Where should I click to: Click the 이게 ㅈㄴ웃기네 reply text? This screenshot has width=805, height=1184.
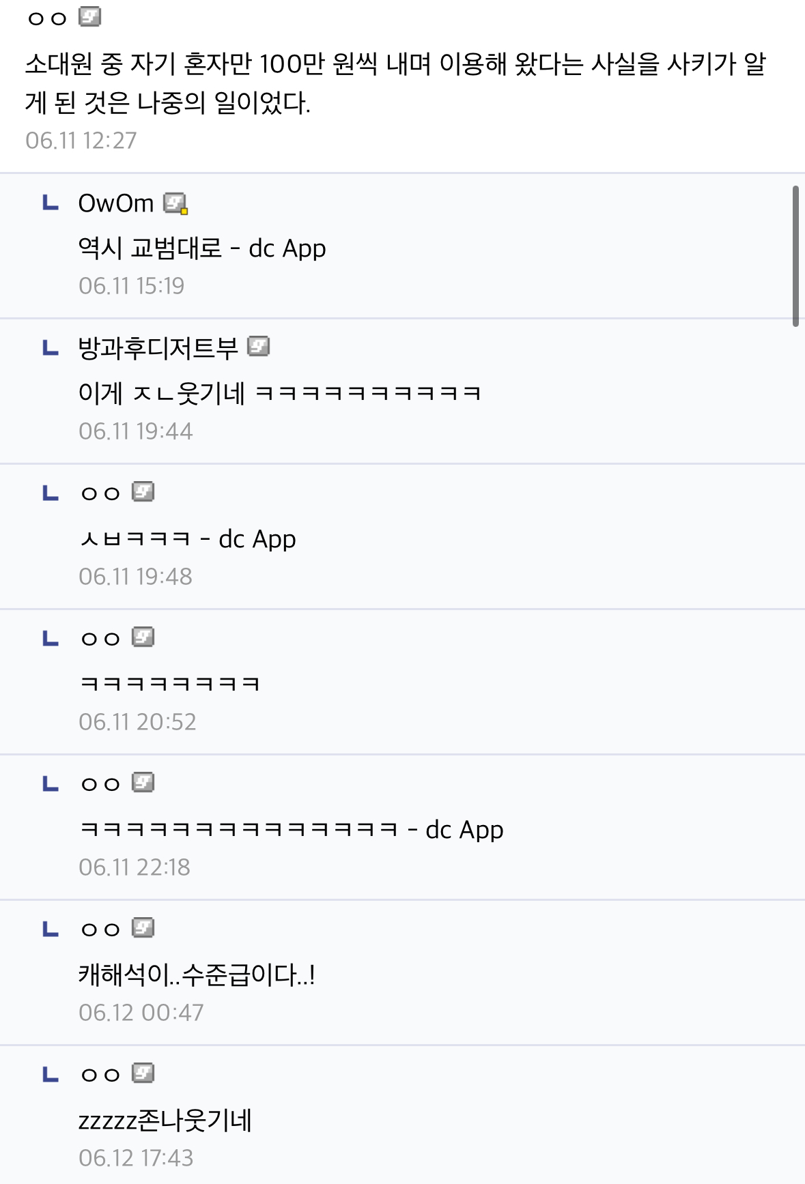pos(280,394)
